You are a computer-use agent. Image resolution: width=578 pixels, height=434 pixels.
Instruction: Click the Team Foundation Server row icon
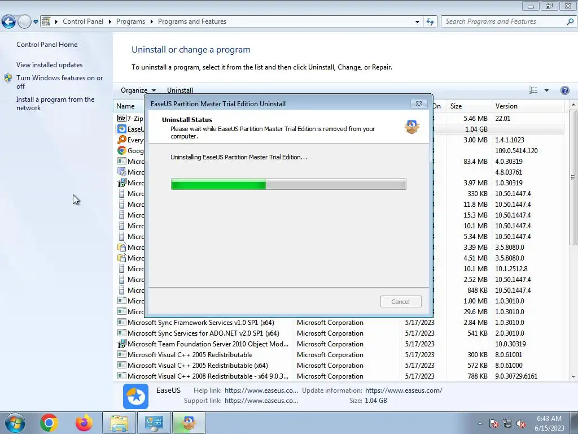pyautogui.click(x=122, y=344)
